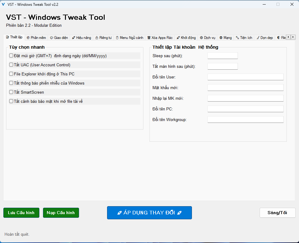Click ÁP DỤNG THAY ĐỔI button

(x=149, y=213)
